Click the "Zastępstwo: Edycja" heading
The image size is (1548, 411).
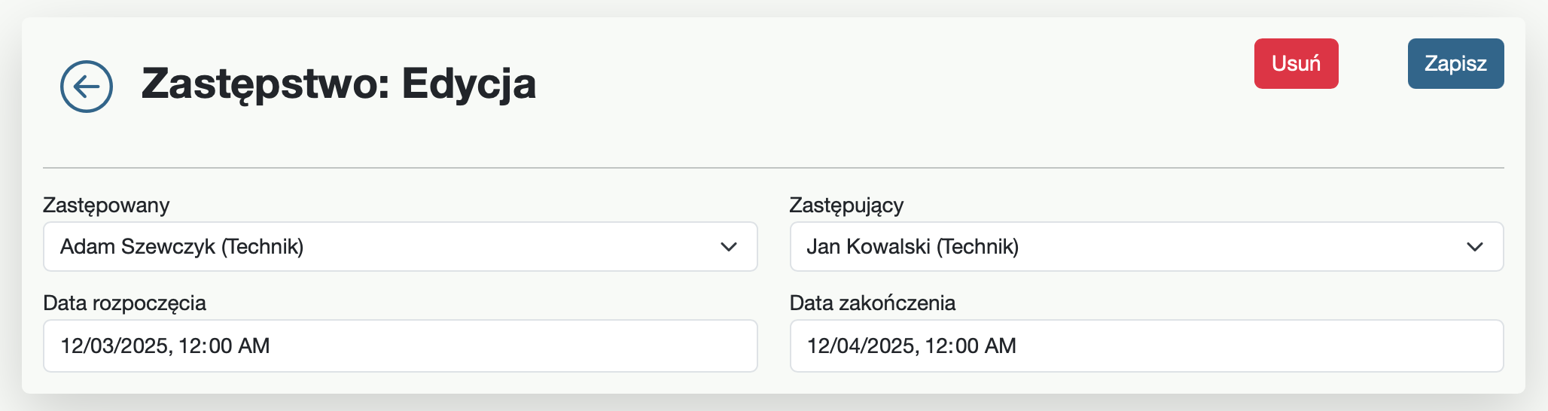[x=339, y=84]
